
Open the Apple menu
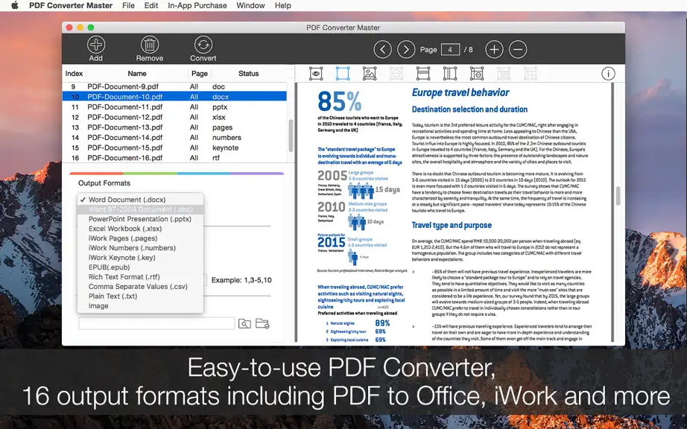click(x=14, y=5)
